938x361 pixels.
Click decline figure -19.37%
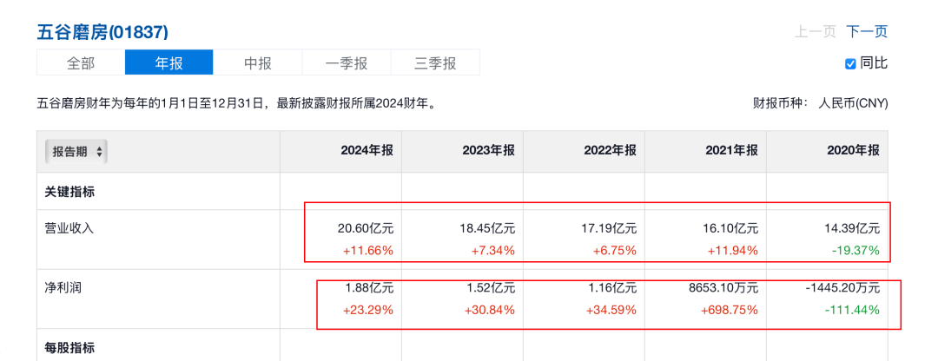tap(855, 251)
